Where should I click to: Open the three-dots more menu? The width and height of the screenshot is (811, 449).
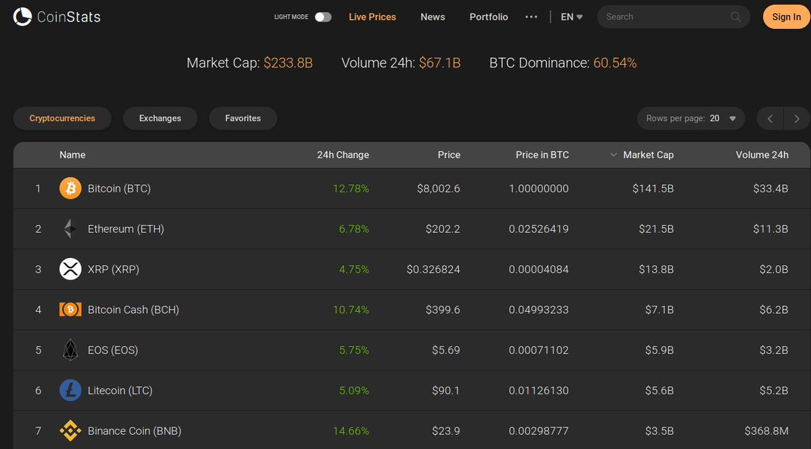click(x=531, y=17)
